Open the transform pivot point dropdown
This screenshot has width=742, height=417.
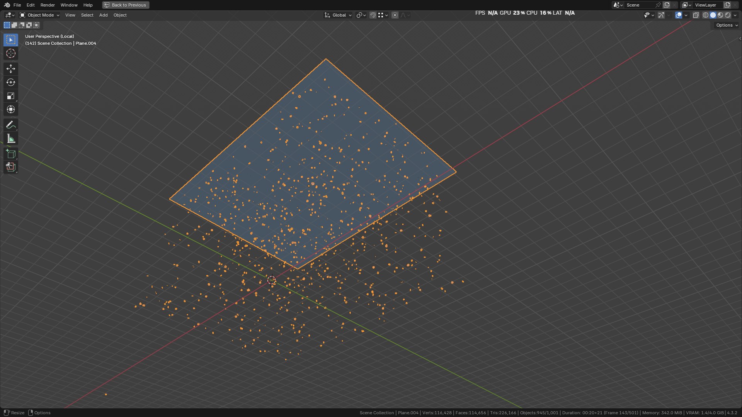[361, 15]
